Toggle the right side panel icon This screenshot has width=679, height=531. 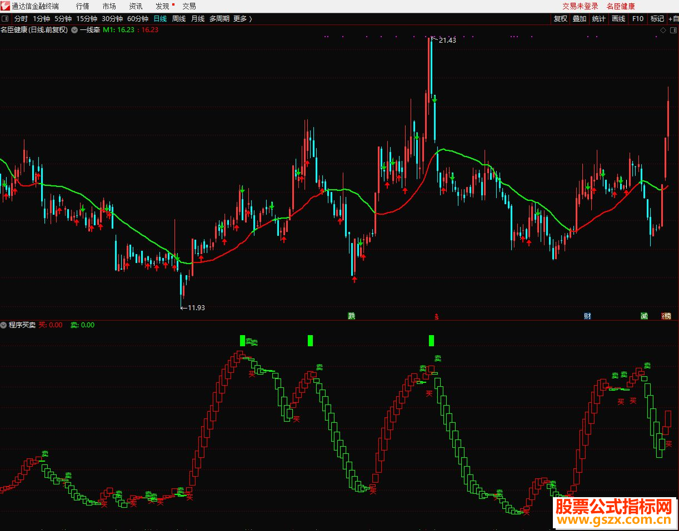pos(673,30)
